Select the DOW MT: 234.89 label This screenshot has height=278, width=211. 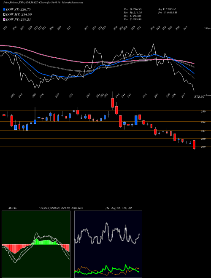[19, 15]
